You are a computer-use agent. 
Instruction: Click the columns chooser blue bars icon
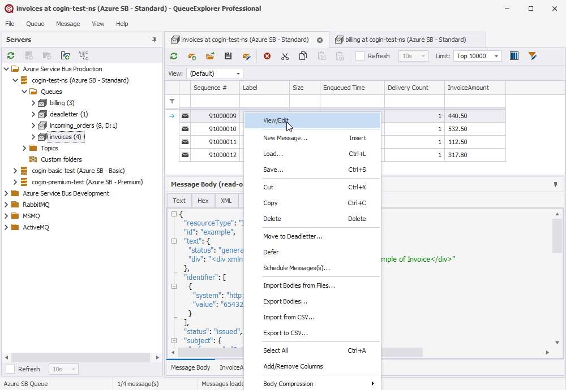pos(514,56)
